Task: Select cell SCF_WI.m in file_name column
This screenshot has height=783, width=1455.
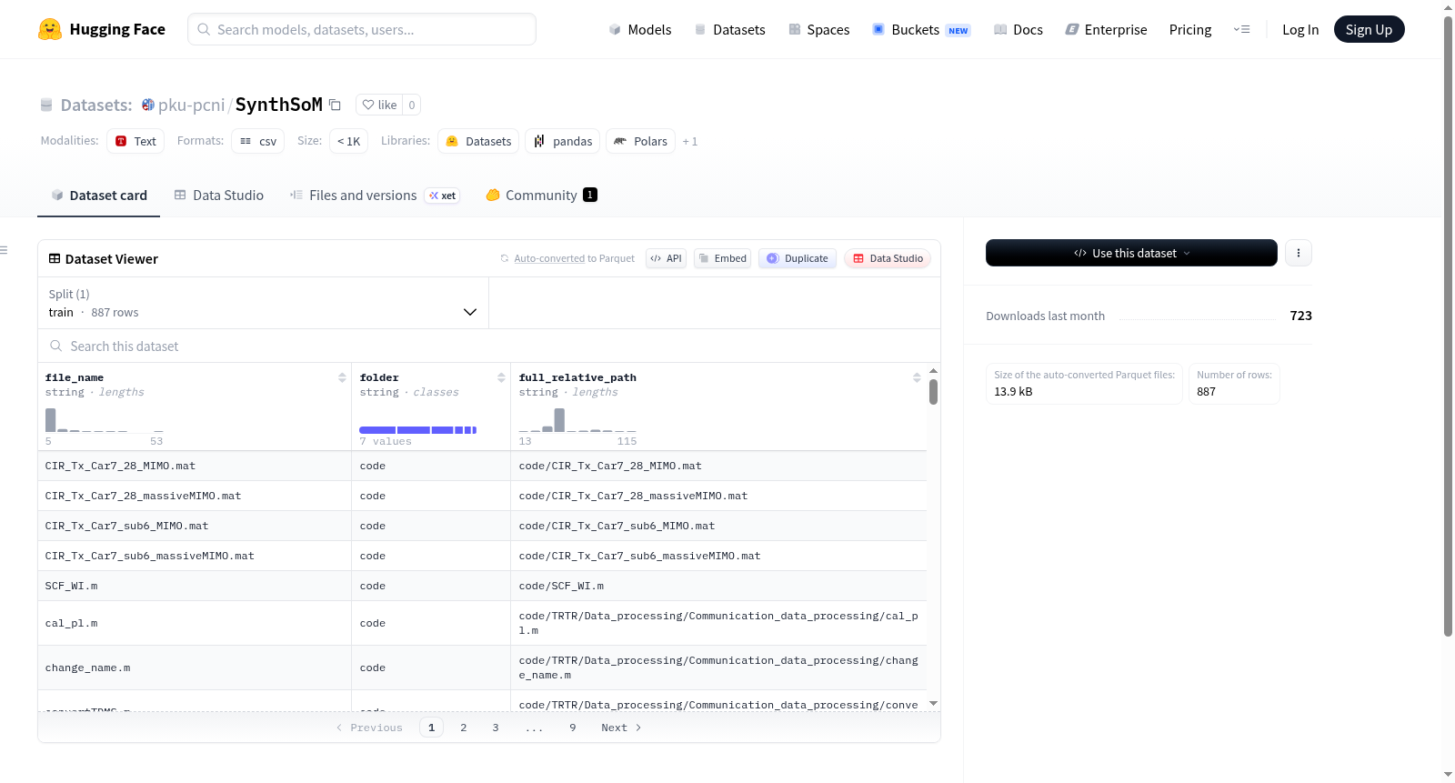Action: coord(195,586)
